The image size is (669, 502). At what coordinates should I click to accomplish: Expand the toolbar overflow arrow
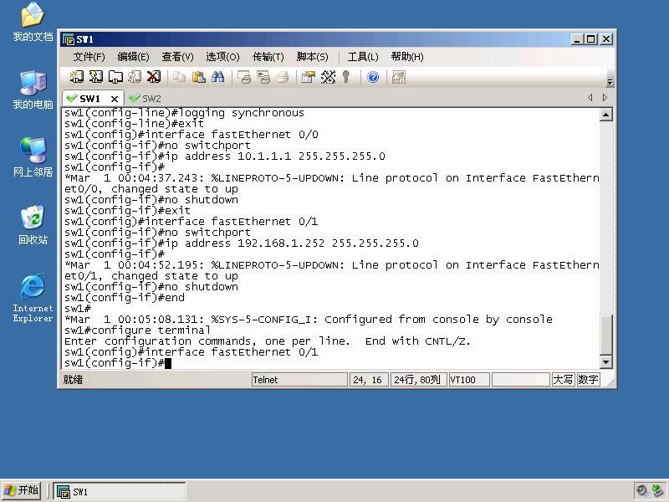pyautogui.click(x=610, y=82)
